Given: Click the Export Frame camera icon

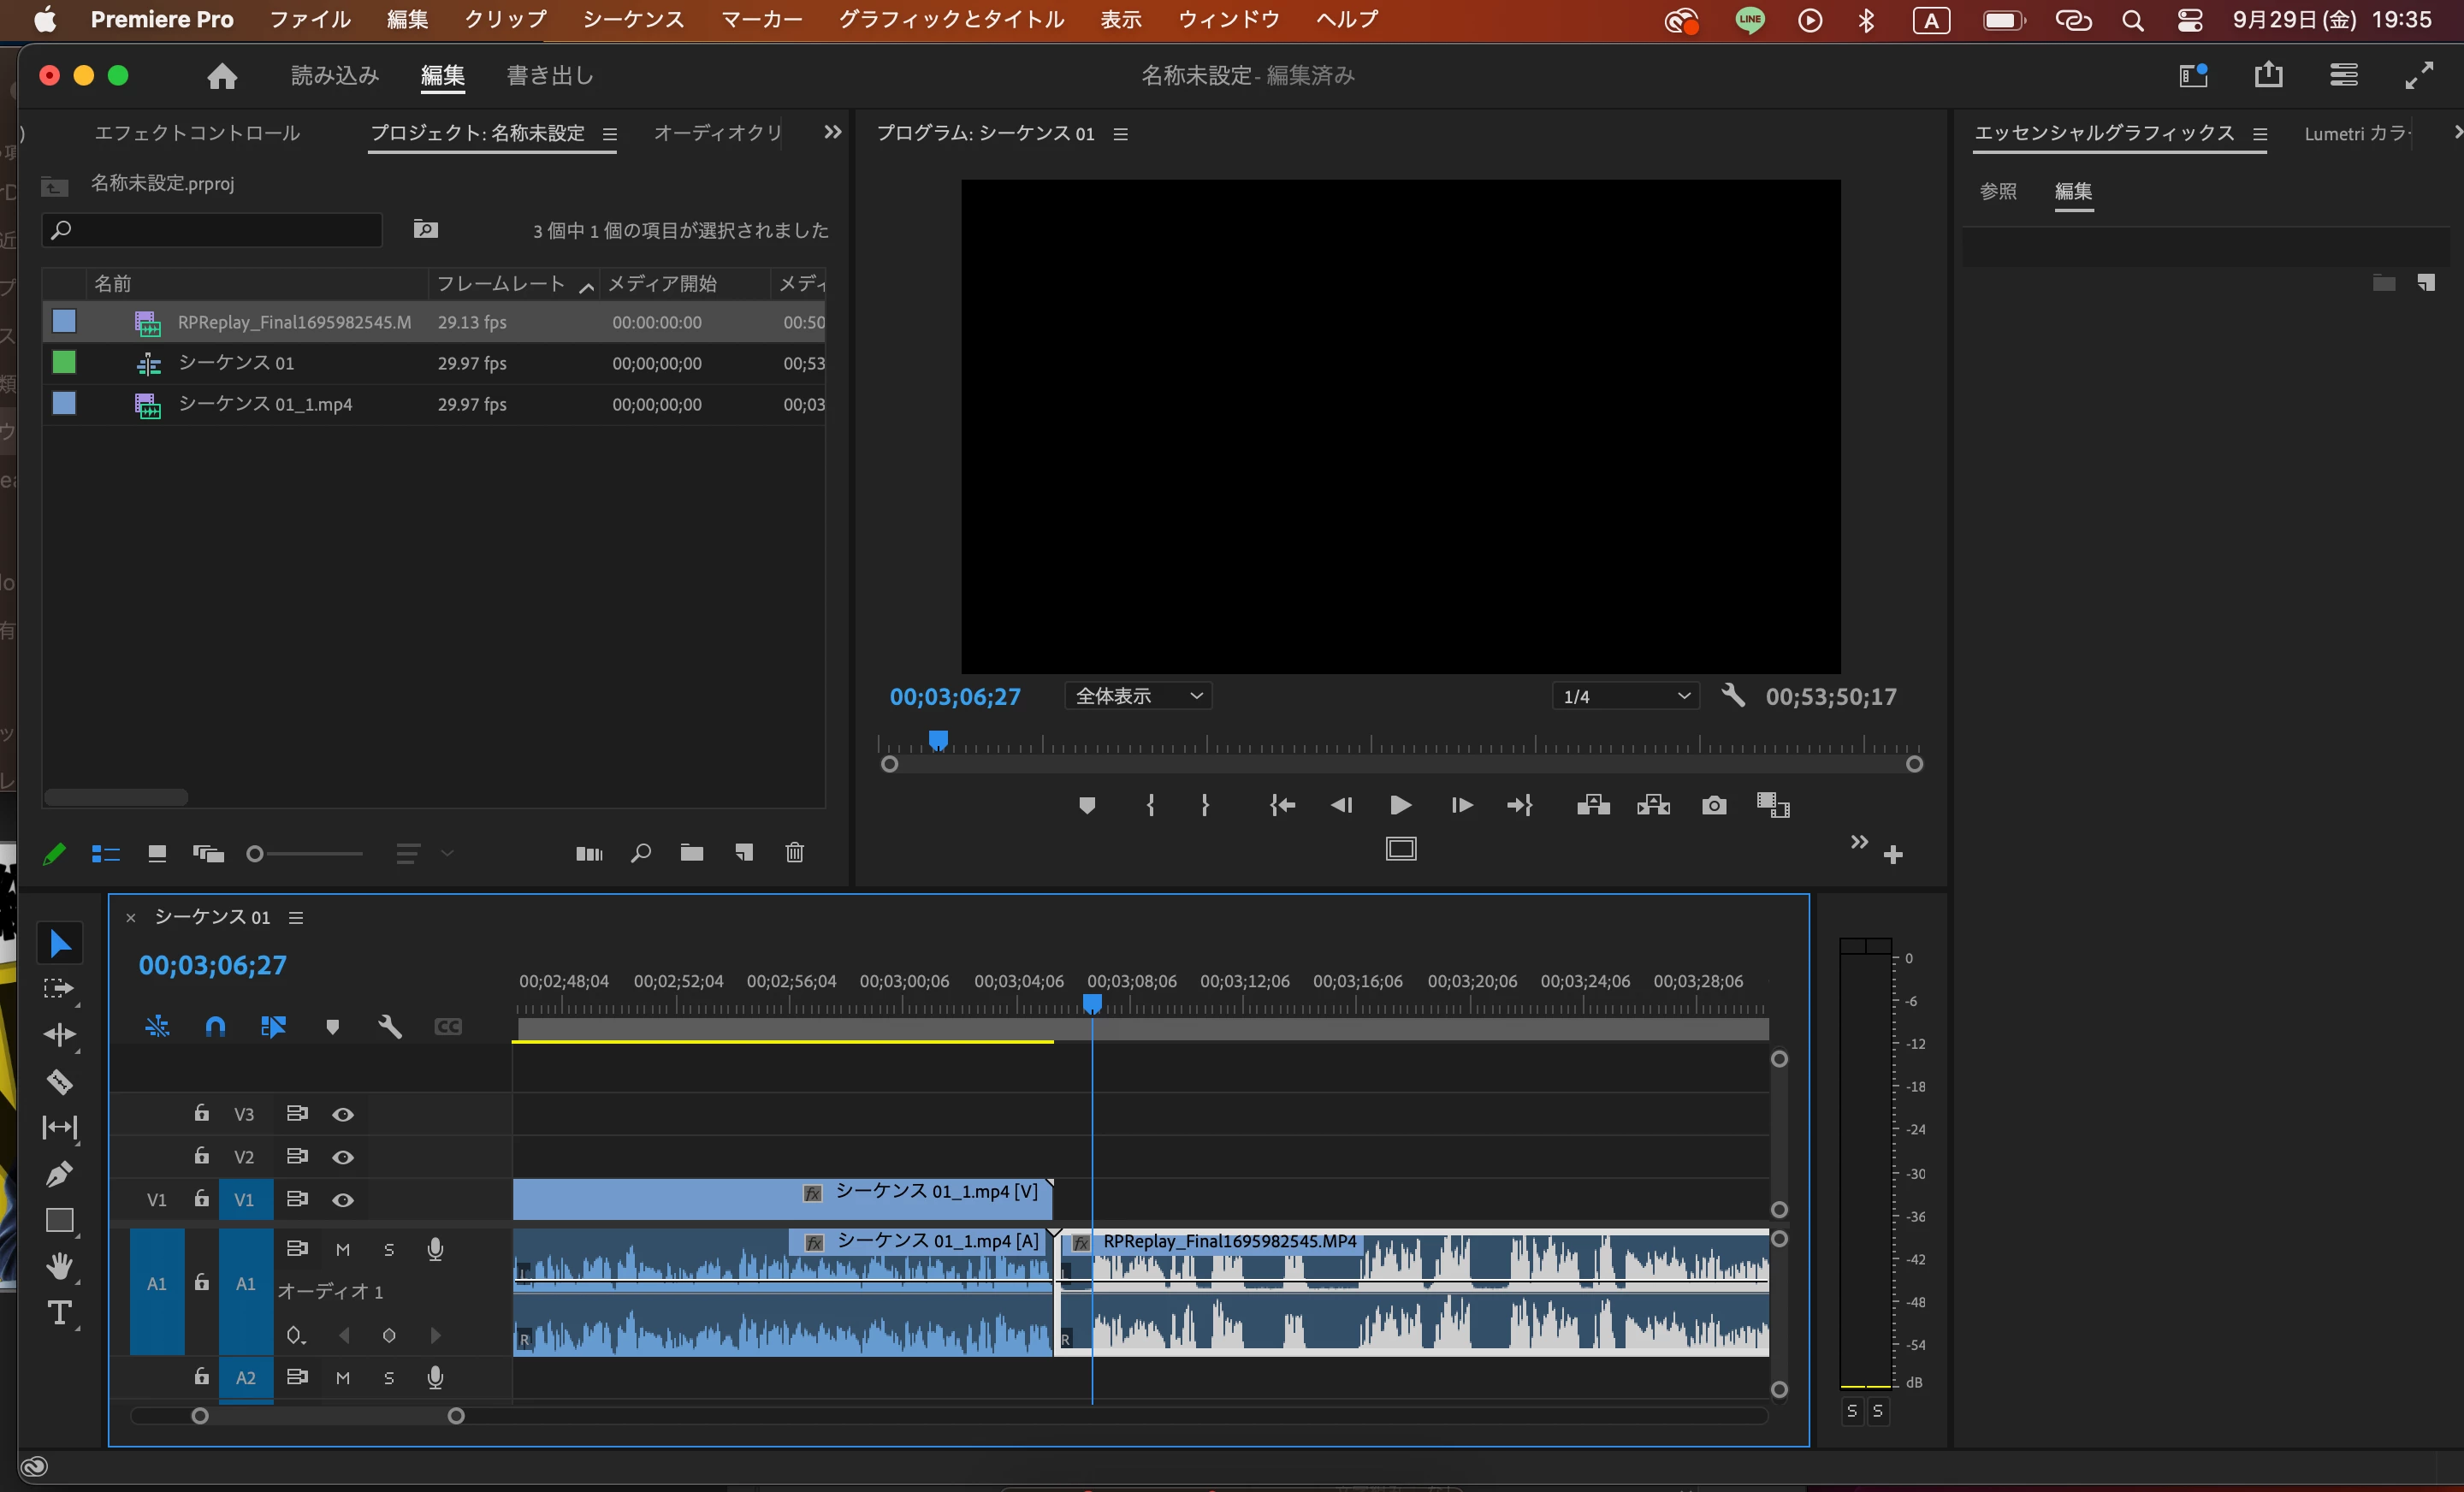Looking at the screenshot, I should (x=1713, y=806).
